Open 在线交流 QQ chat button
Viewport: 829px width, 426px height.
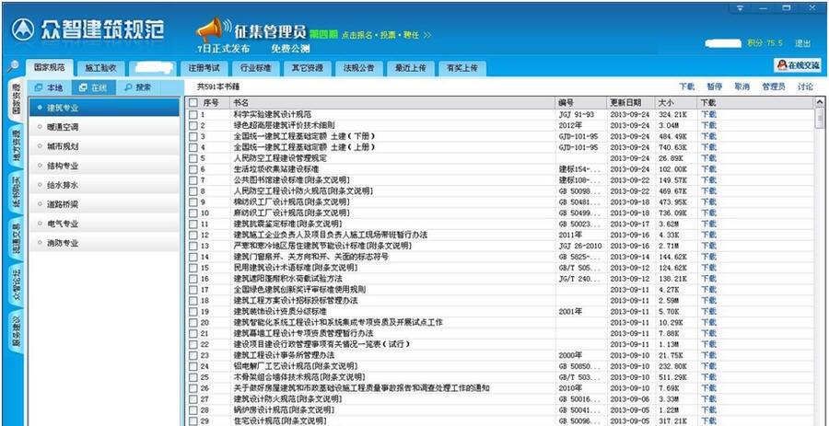(798, 65)
